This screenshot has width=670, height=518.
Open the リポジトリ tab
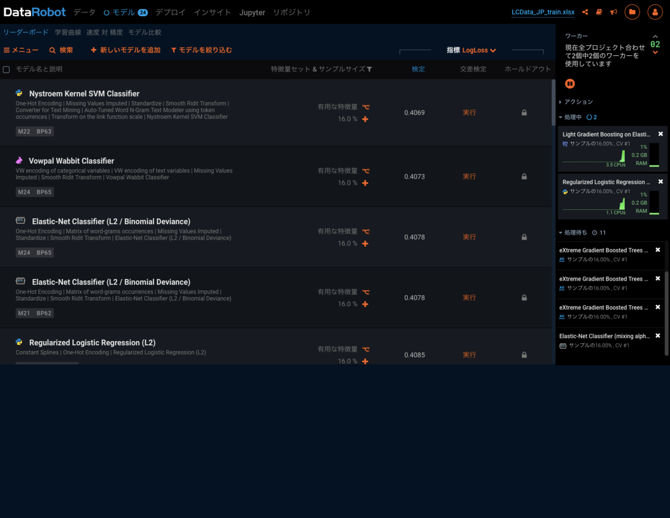click(x=291, y=12)
